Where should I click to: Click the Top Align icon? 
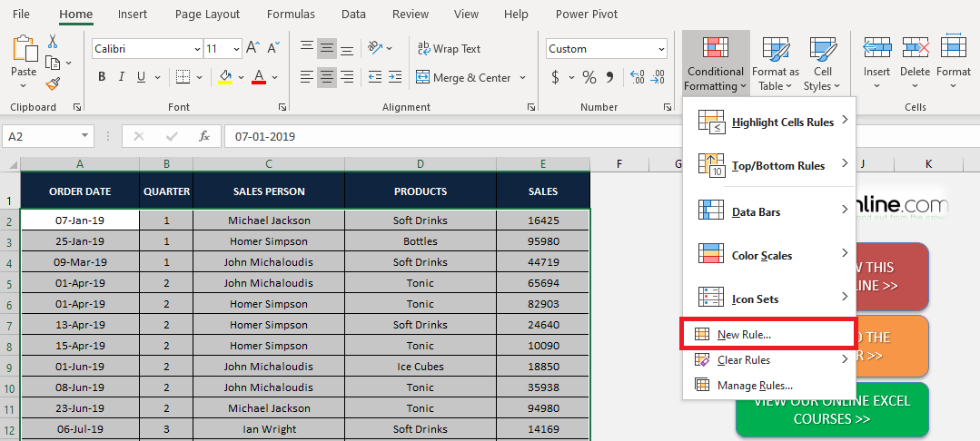[x=307, y=48]
